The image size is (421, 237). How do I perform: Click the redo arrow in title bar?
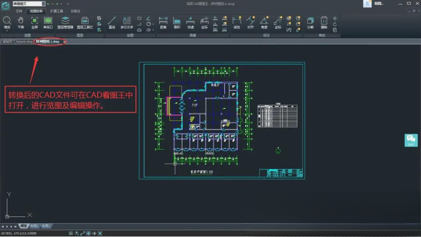click(57, 4)
